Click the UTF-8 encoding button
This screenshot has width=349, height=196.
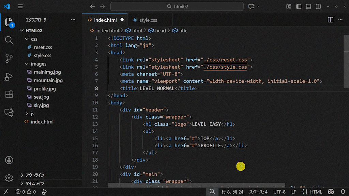coord(279,192)
